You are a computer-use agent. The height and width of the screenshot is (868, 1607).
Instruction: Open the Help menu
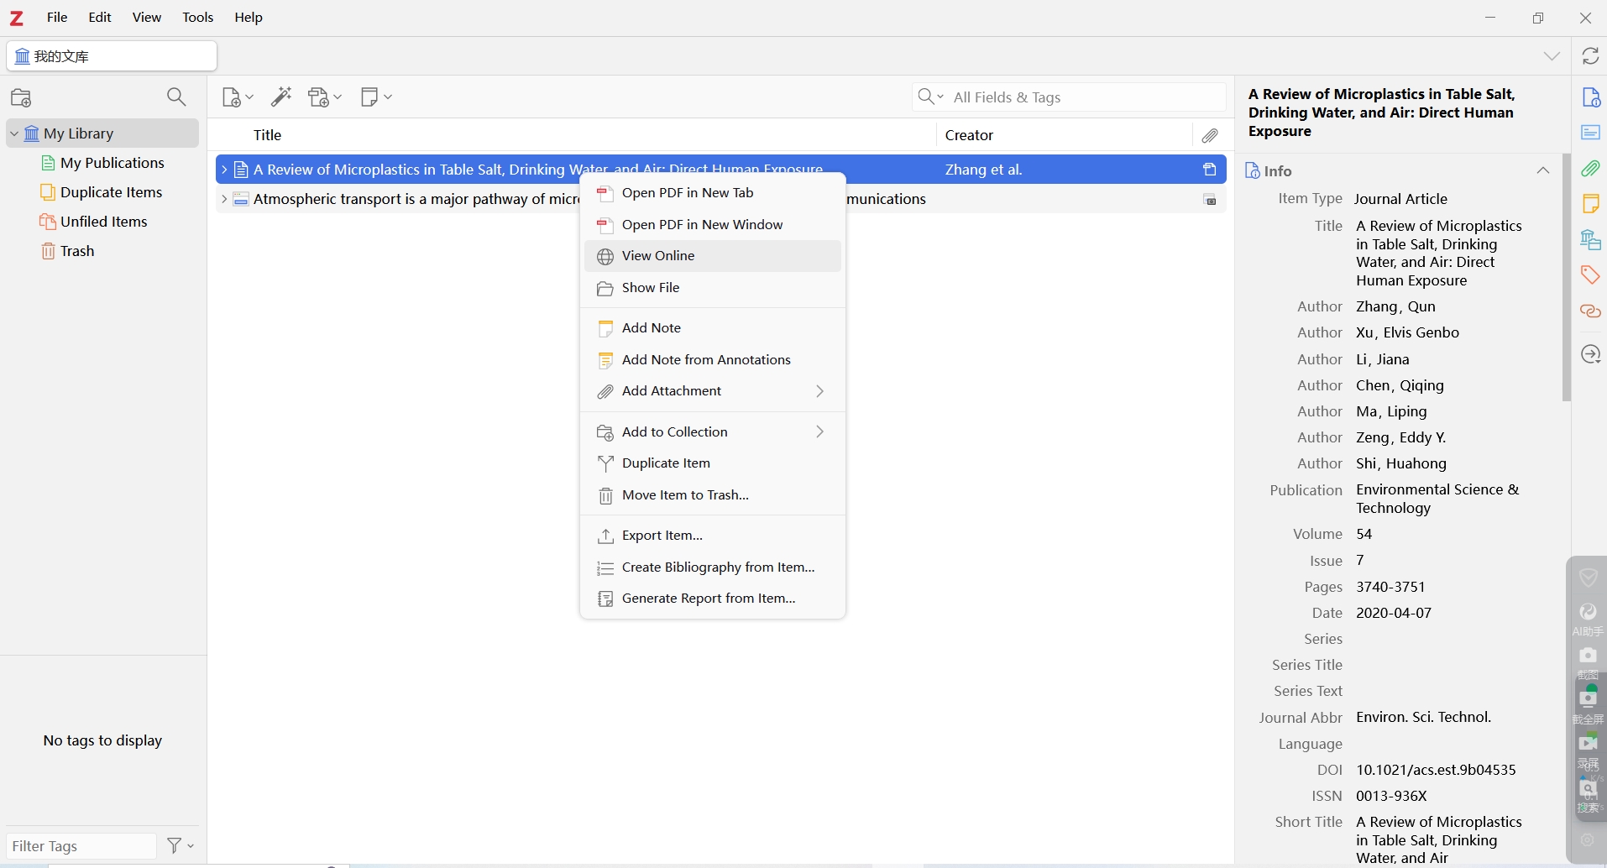pyautogui.click(x=249, y=18)
